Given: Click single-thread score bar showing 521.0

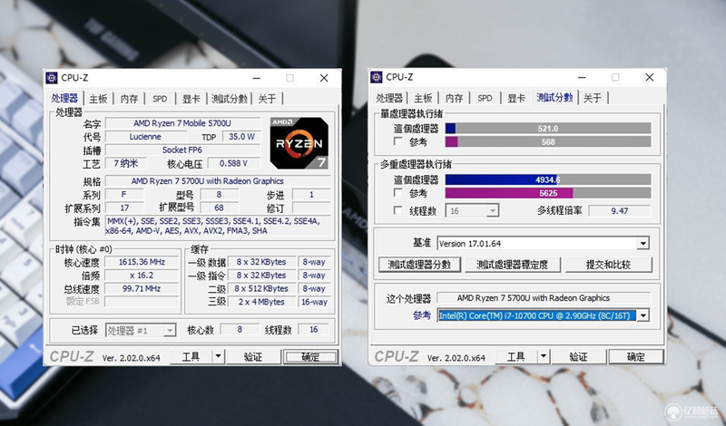Looking at the screenshot, I should 548,129.
